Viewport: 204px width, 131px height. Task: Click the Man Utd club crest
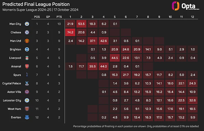(27, 41)
